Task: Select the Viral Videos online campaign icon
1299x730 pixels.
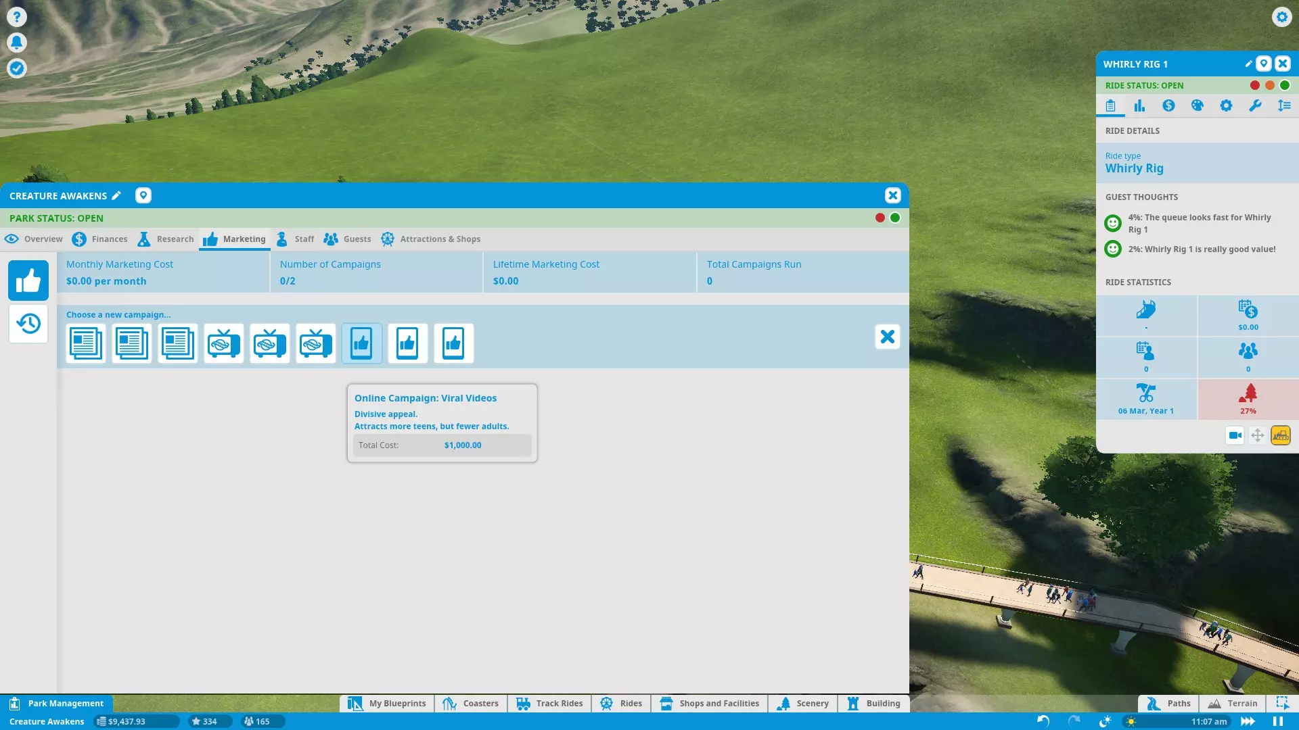Action: 362,343
